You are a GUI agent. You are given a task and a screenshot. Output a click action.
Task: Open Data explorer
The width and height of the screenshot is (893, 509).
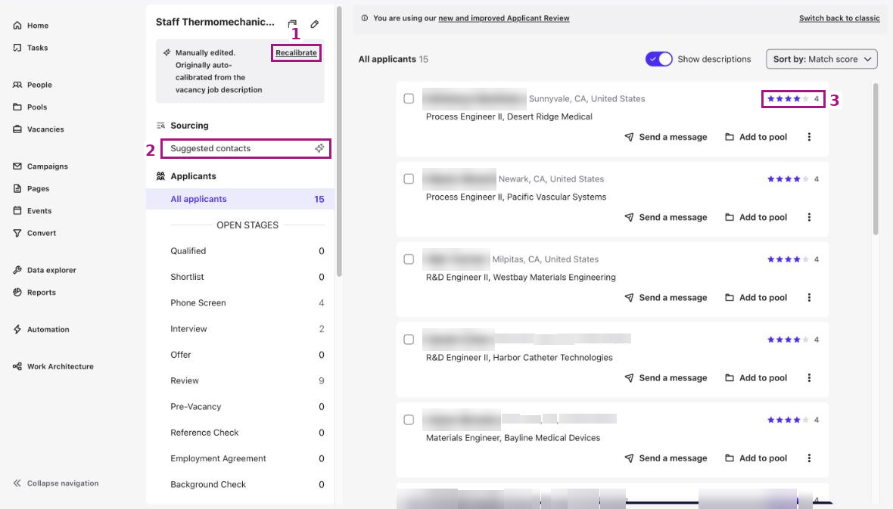coord(45,270)
